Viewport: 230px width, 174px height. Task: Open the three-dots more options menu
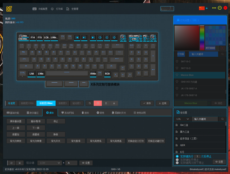[x=214, y=8]
